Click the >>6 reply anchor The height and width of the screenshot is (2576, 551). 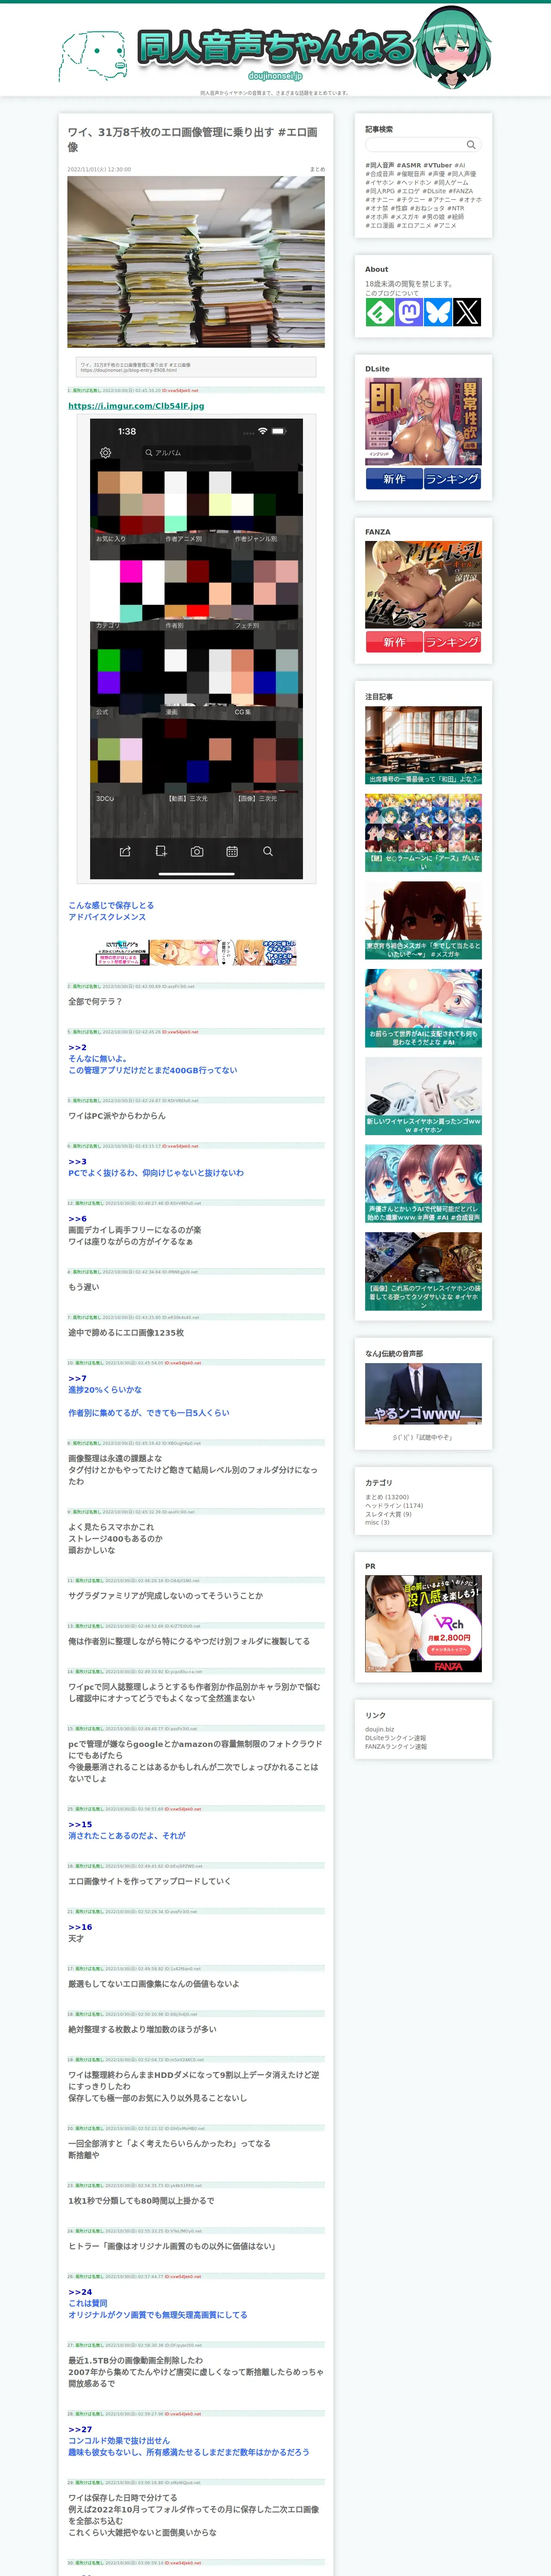77,1219
